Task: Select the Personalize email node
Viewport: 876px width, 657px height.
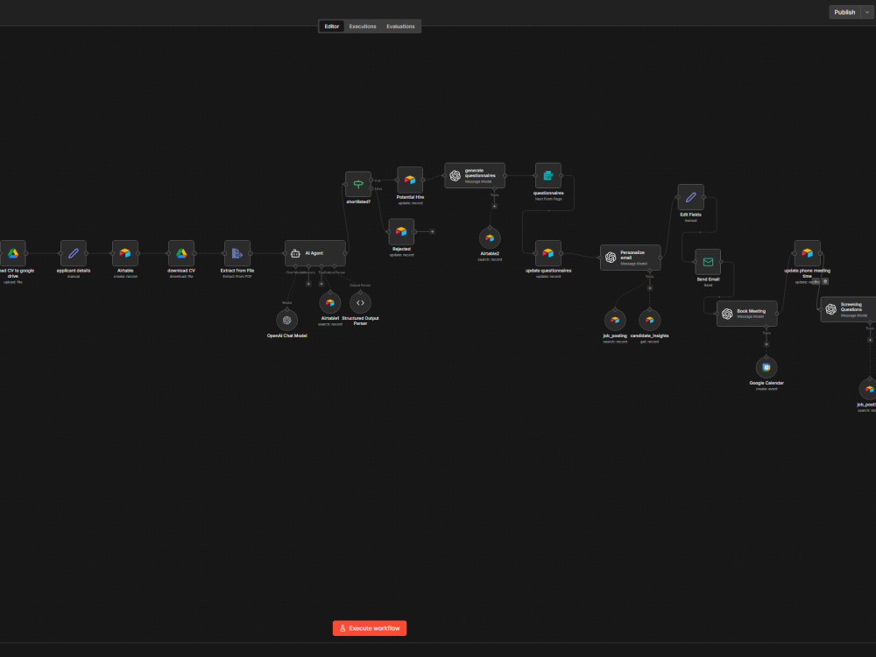Action: pyautogui.click(x=630, y=258)
